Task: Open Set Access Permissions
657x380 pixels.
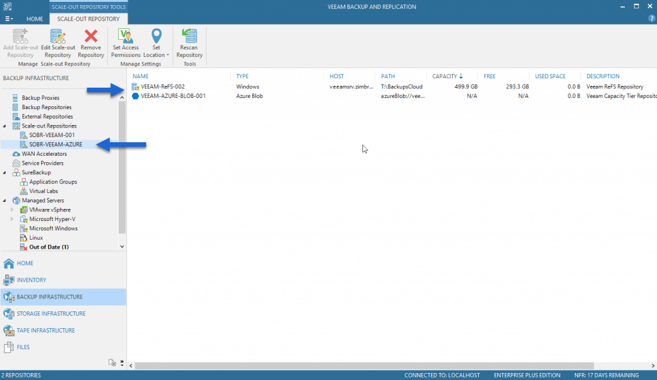Action: [x=126, y=44]
